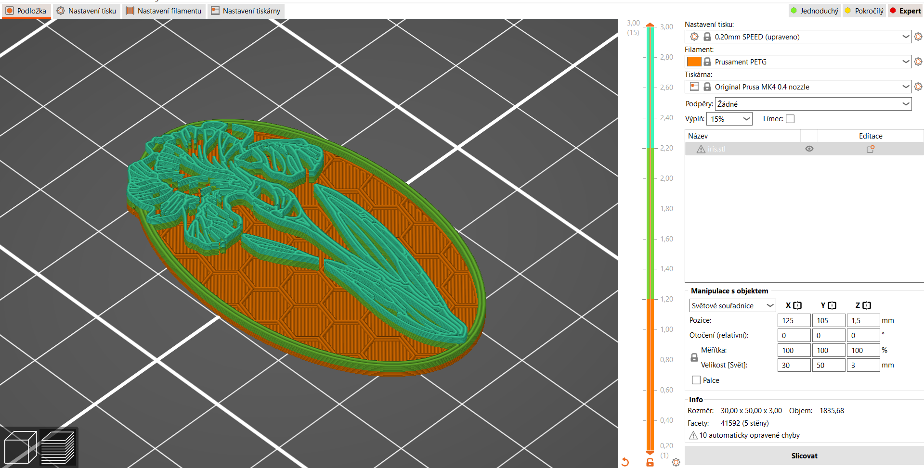Click Otočení X rotation field
924x468 pixels.
[794, 335]
